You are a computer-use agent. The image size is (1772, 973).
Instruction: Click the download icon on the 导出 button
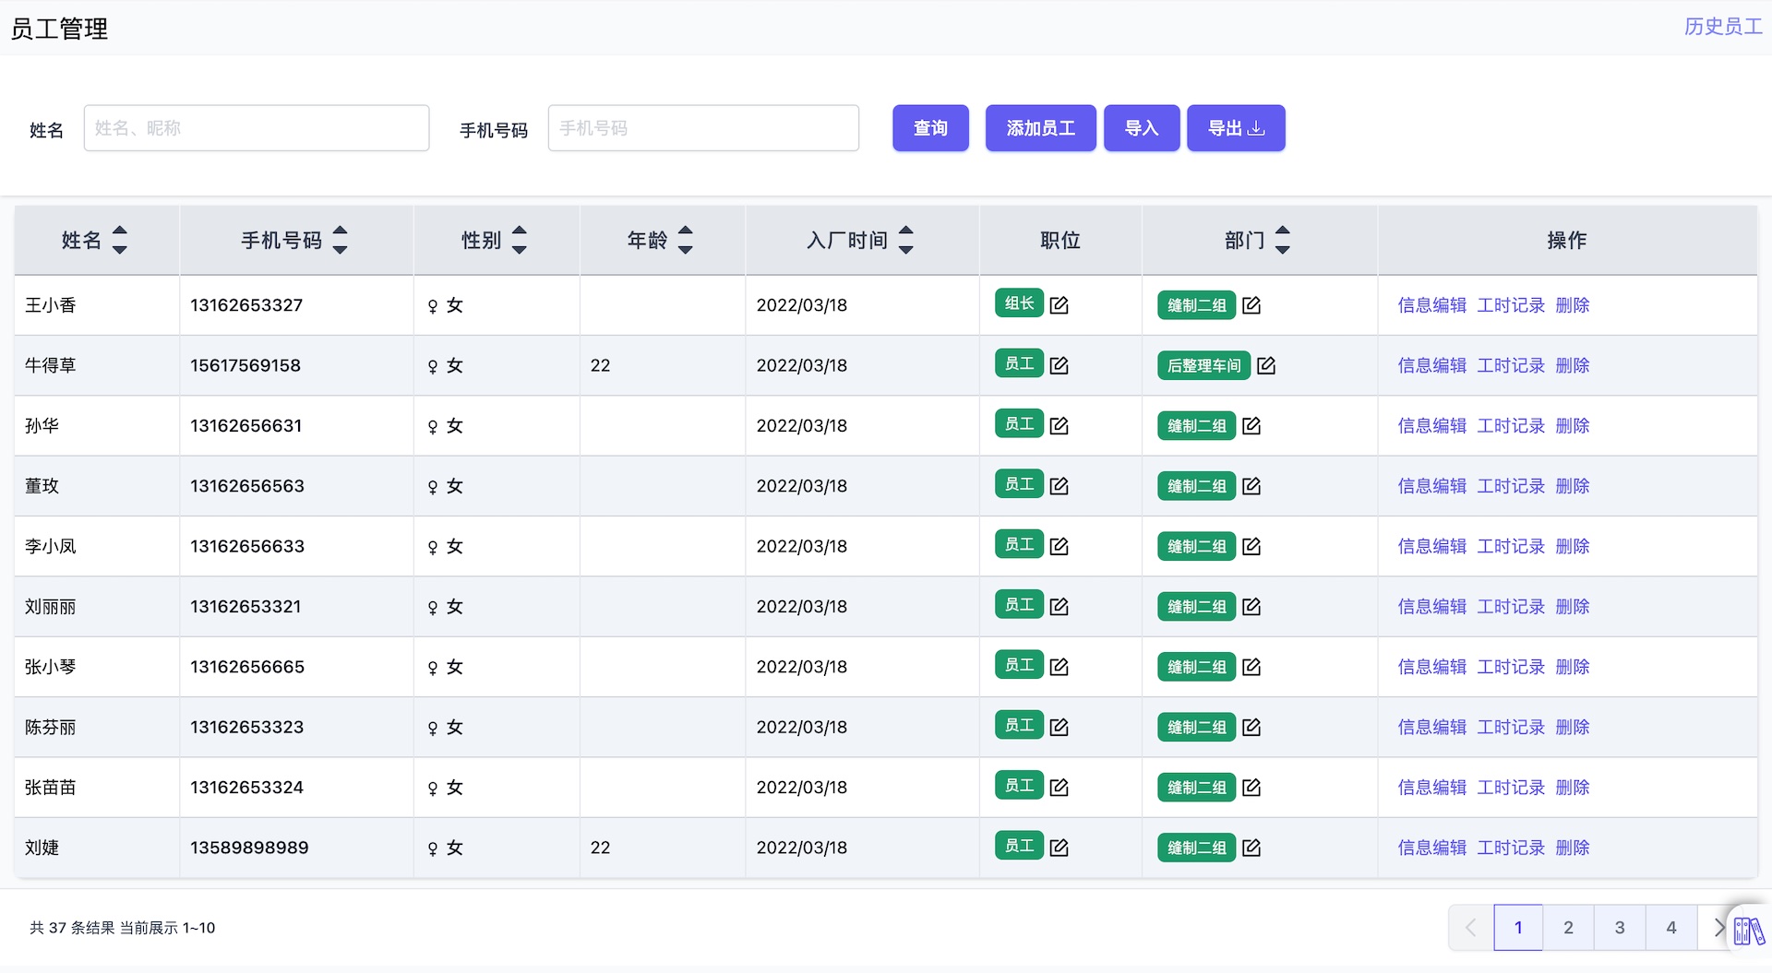click(1257, 128)
